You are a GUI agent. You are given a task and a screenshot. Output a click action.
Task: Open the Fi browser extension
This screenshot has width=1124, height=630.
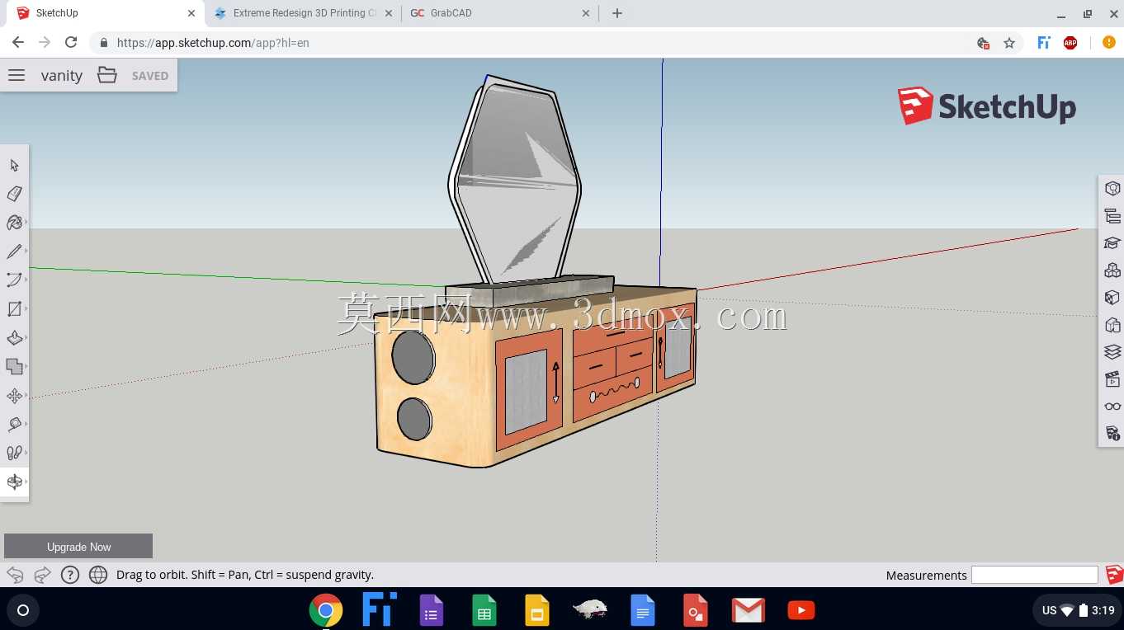[1044, 43]
